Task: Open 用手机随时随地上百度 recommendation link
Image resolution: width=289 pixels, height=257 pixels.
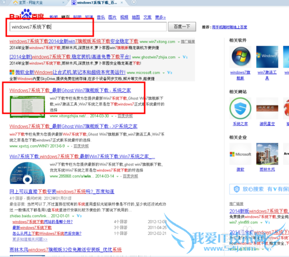Action: (229, 27)
